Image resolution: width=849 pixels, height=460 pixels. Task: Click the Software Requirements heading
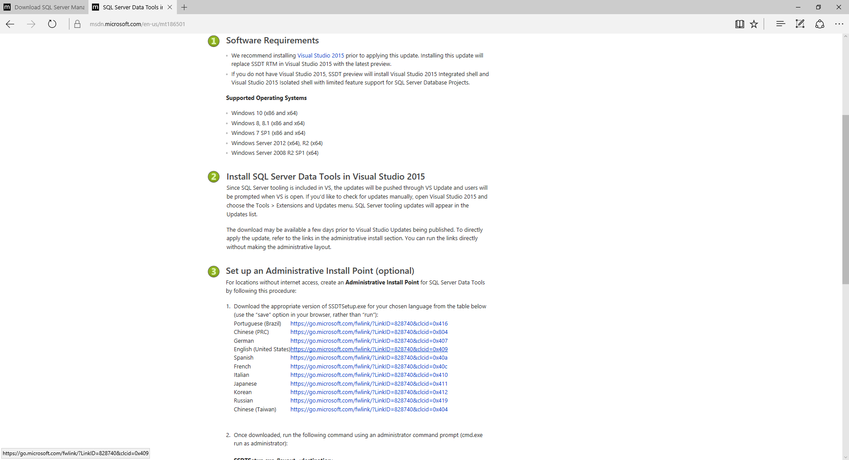[272, 41]
